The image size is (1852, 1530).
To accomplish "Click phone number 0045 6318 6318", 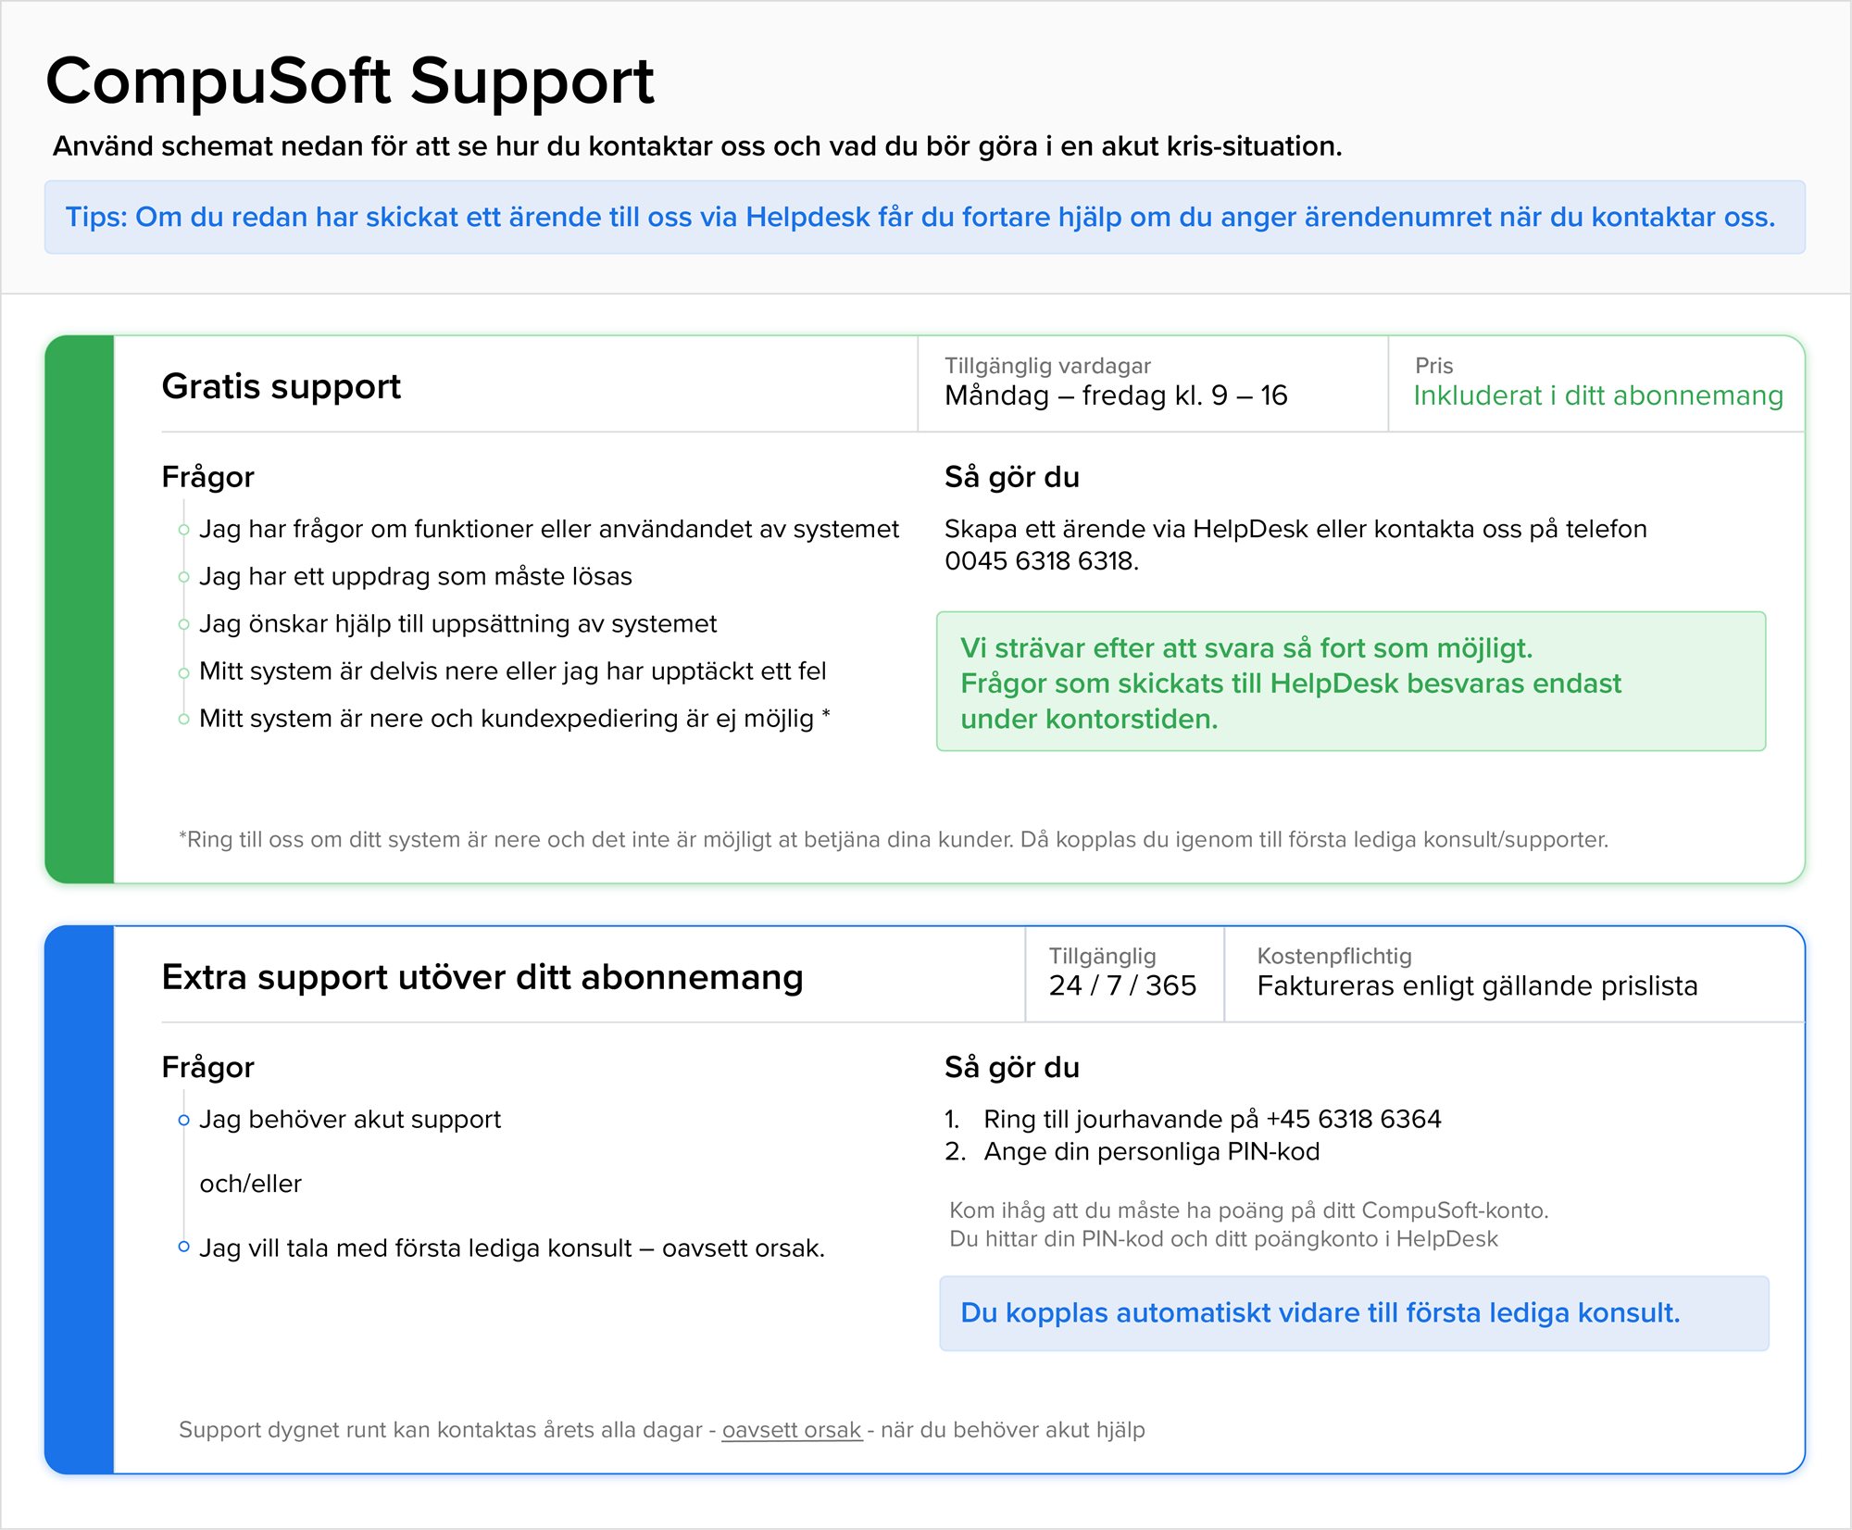I will [x=1040, y=561].
